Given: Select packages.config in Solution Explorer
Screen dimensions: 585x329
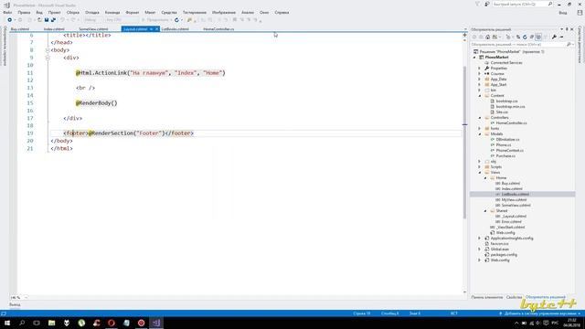Looking at the screenshot, I should 504,254.
